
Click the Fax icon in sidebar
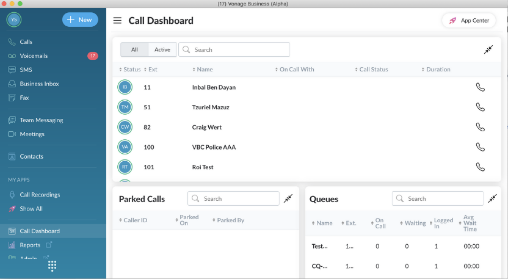12,98
